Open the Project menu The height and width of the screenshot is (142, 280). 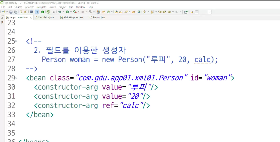[63, 7]
